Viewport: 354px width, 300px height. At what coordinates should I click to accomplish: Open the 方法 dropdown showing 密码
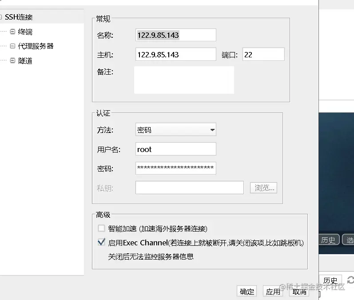(x=175, y=130)
